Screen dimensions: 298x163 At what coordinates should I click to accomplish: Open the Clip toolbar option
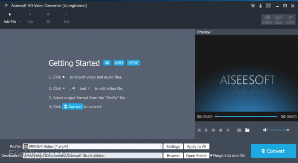[30, 18]
